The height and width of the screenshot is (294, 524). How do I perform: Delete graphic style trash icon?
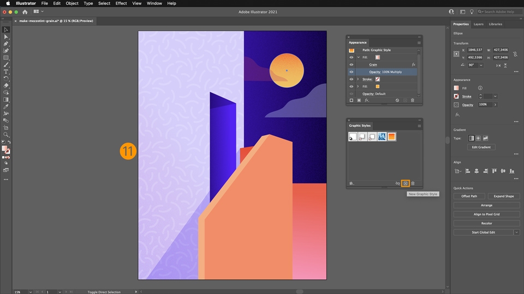[x=413, y=183]
